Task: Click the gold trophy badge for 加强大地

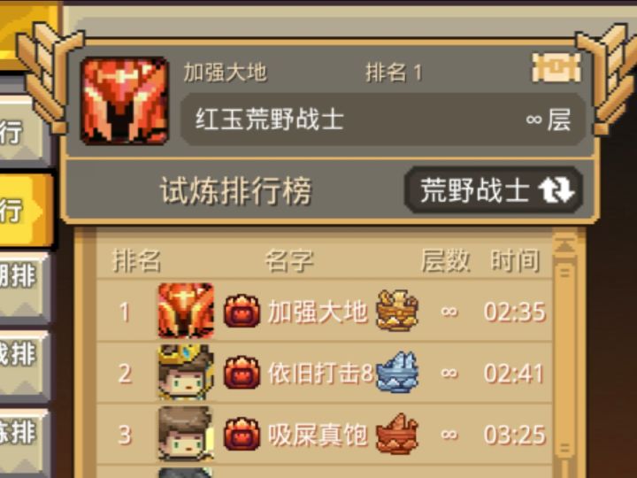Action: click(x=397, y=311)
